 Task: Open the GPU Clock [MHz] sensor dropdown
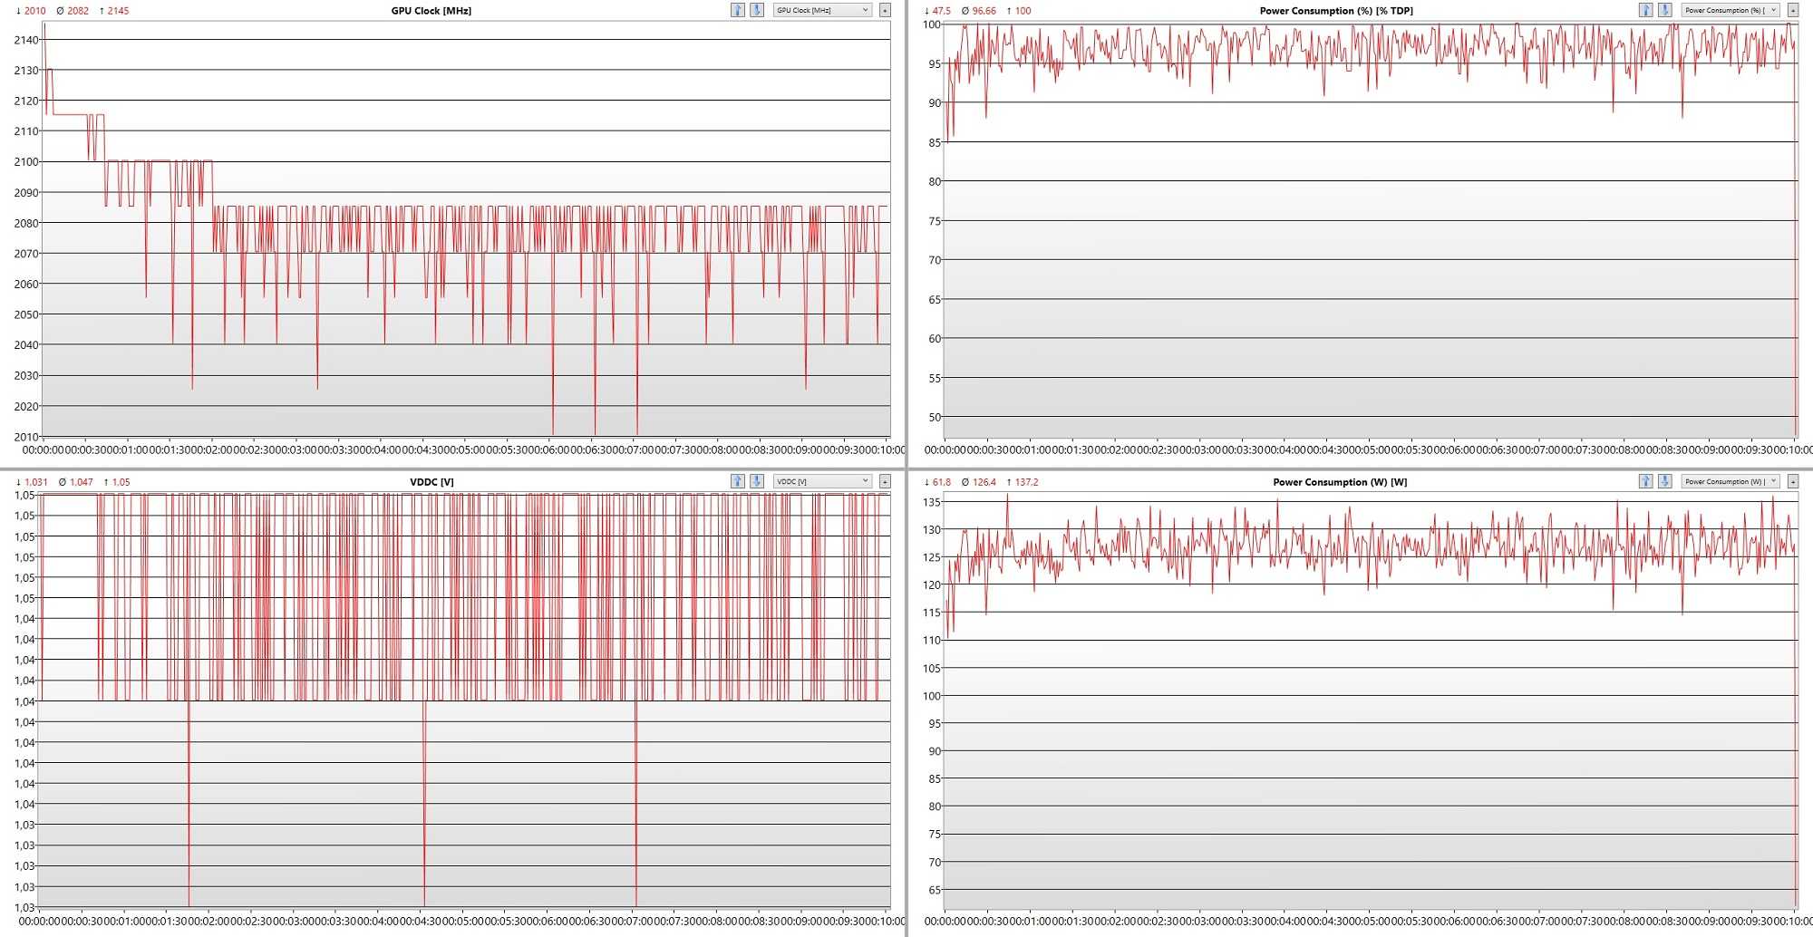(x=822, y=10)
